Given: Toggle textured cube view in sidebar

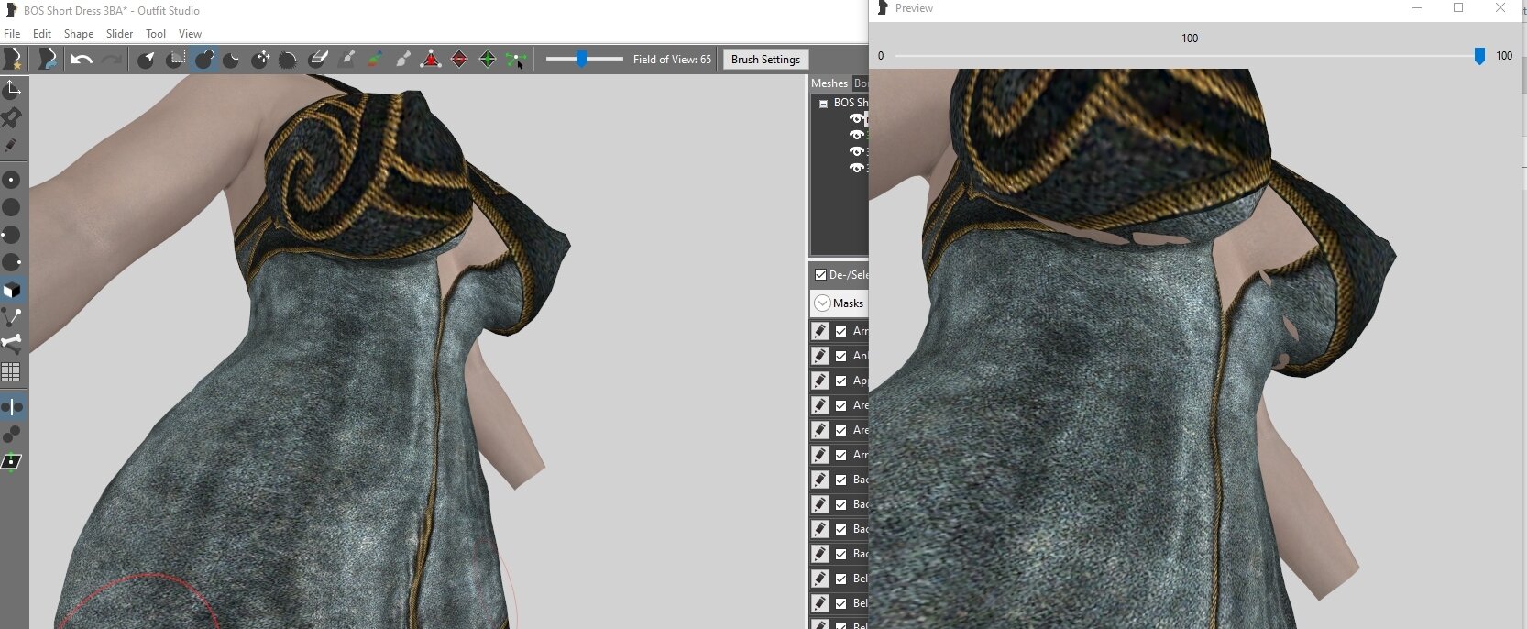Looking at the screenshot, I should [x=12, y=290].
